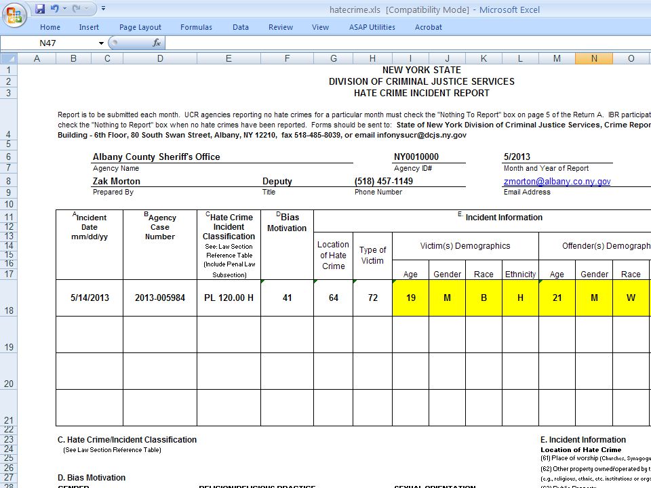Click the Redo arrow icon
Image resolution: width=651 pixels, height=488 pixels.
[77, 8]
